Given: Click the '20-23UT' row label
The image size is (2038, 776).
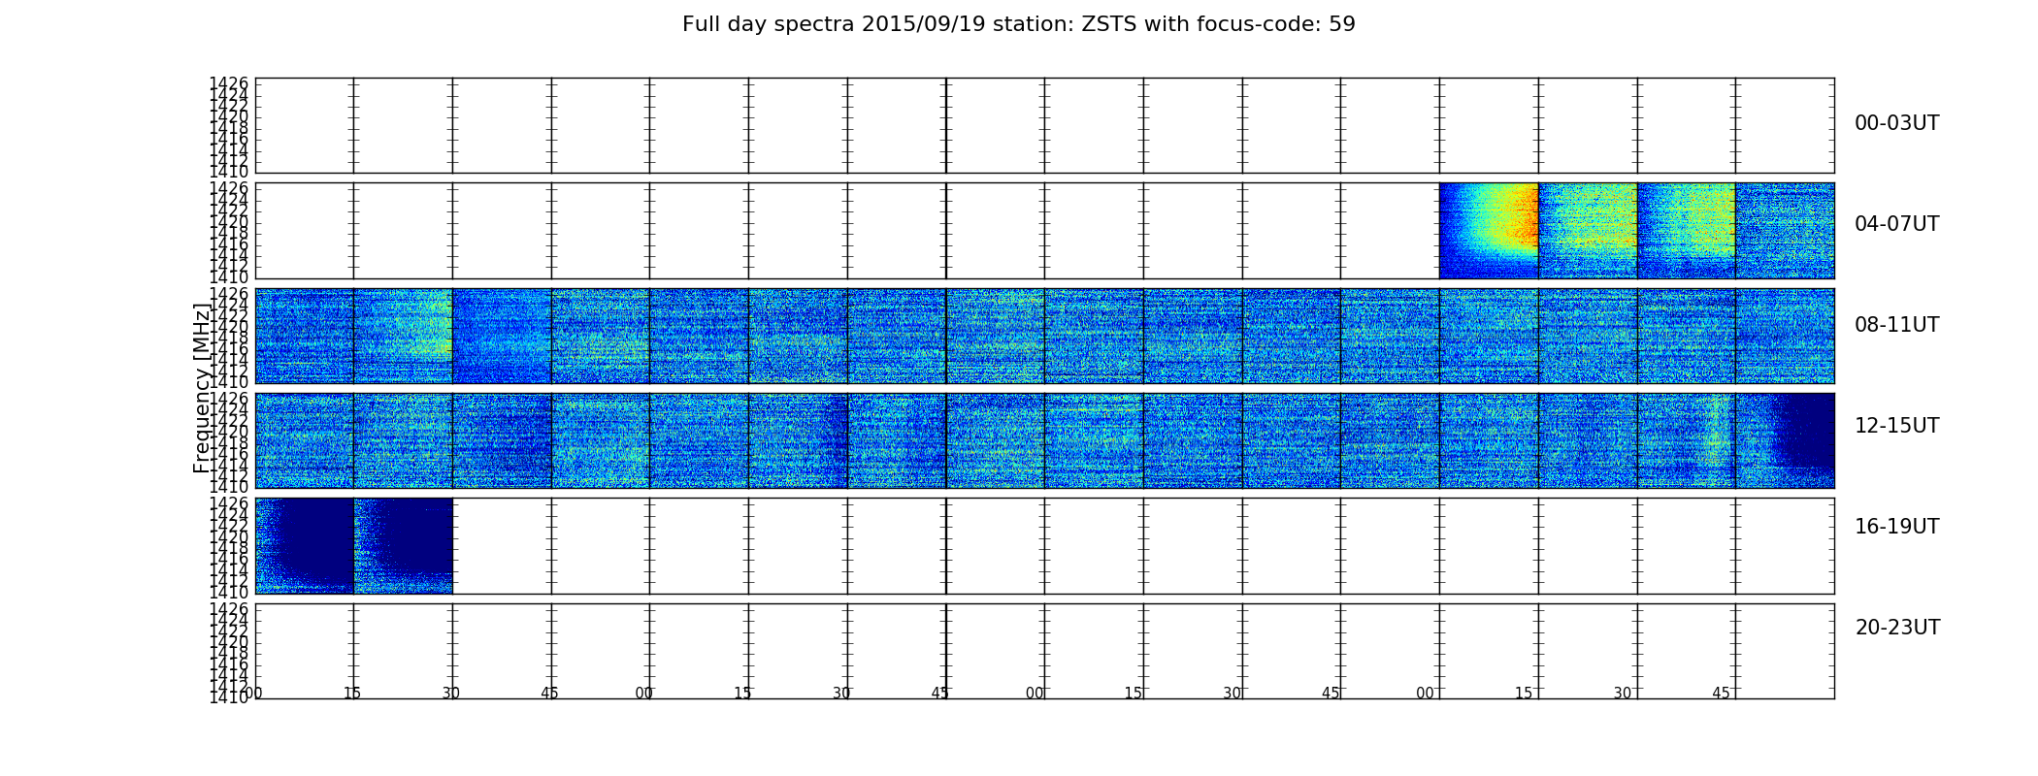Looking at the screenshot, I should click(x=1897, y=628).
